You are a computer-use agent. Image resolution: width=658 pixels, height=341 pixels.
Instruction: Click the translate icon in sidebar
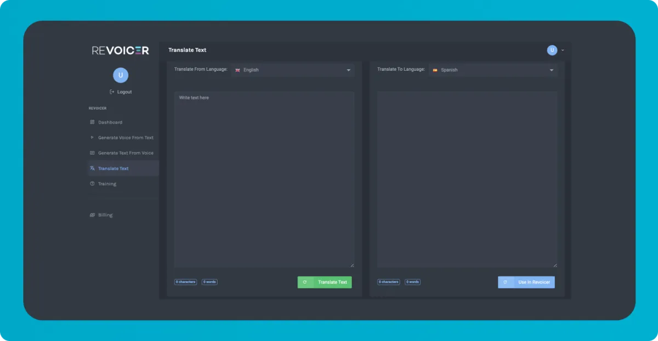click(x=92, y=168)
